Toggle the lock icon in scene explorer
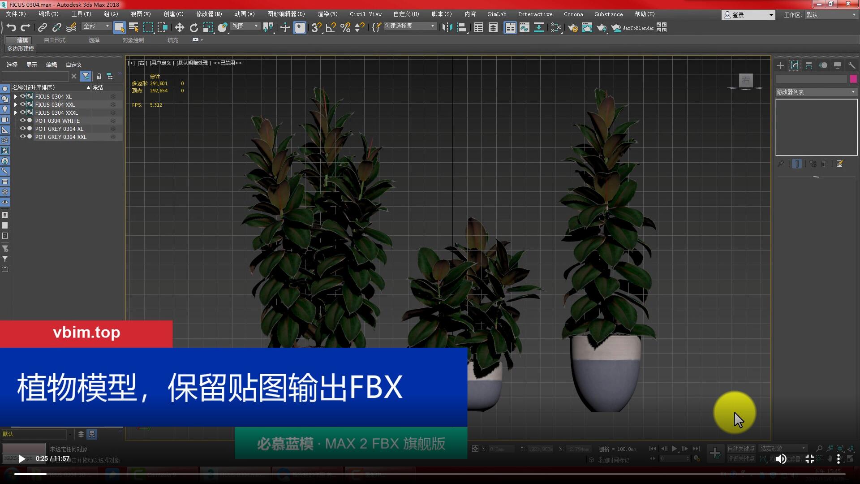 99,77
